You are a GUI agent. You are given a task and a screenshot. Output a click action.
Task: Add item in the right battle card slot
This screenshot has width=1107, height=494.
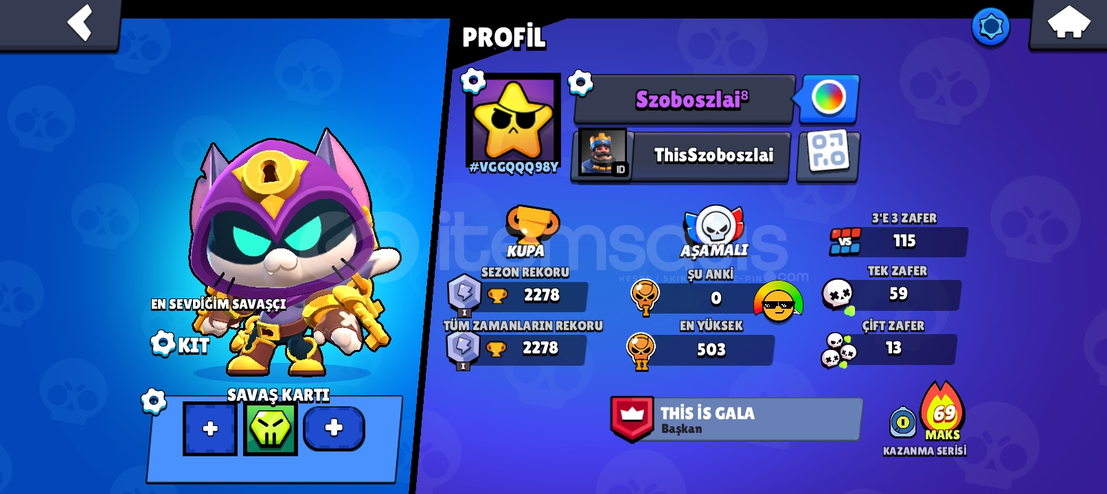pos(334,429)
